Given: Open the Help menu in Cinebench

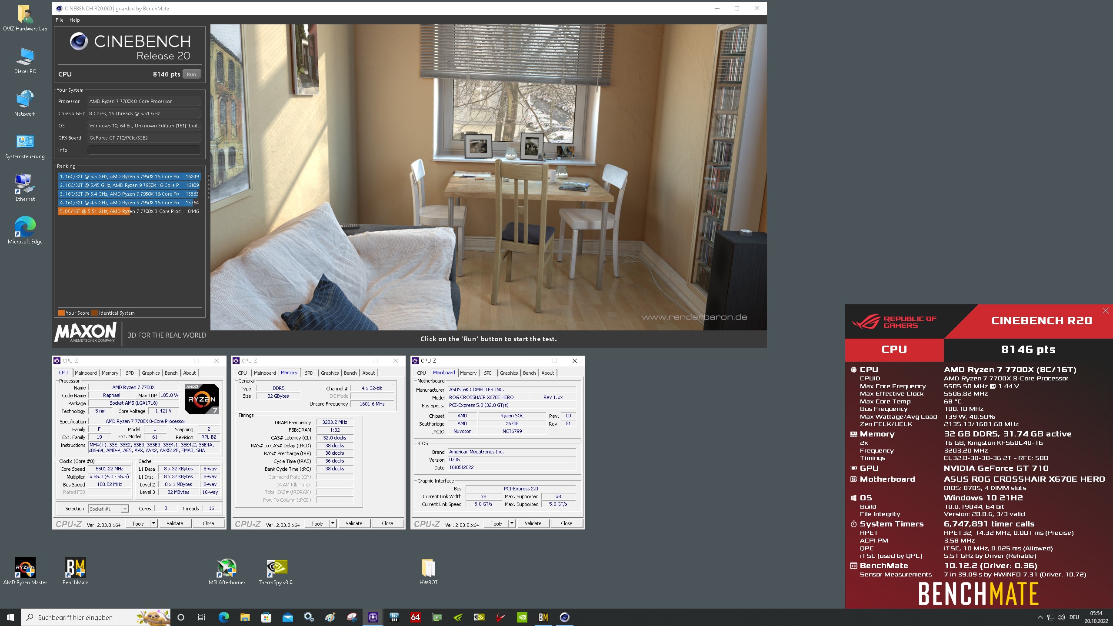Looking at the screenshot, I should [75, 20].
